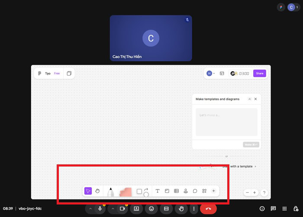This screenshot has height=217, width=303.
Task: Pick the pencil marker tool
Action: pos(111,192)
